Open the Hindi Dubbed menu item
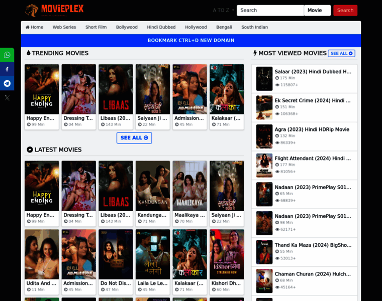Image resolution: width=382 pixels, height=301 pixels. (161, 27)
